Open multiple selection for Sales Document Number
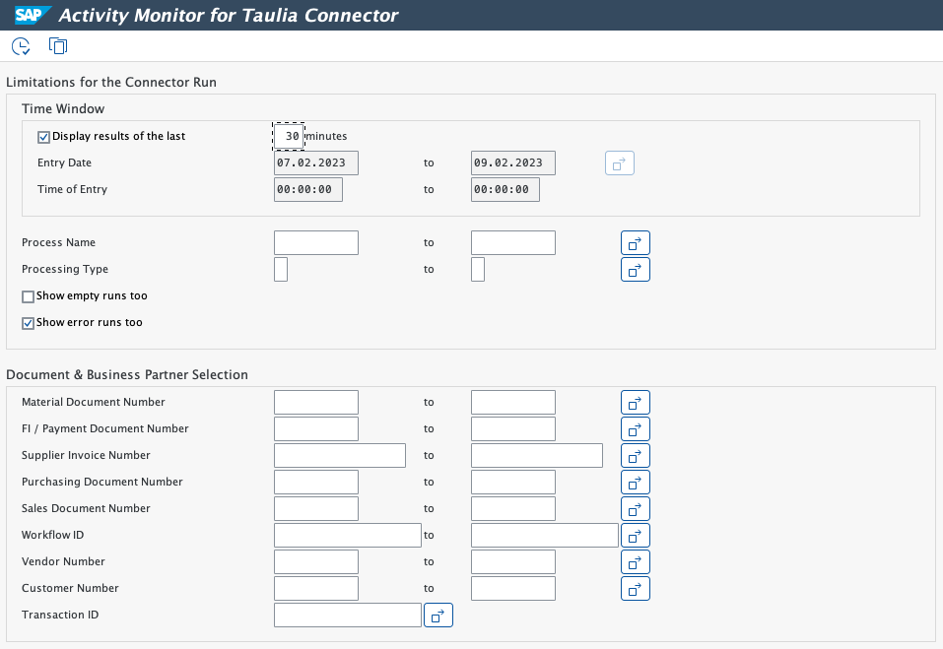The image size is (943, 649). click(636, 508)
